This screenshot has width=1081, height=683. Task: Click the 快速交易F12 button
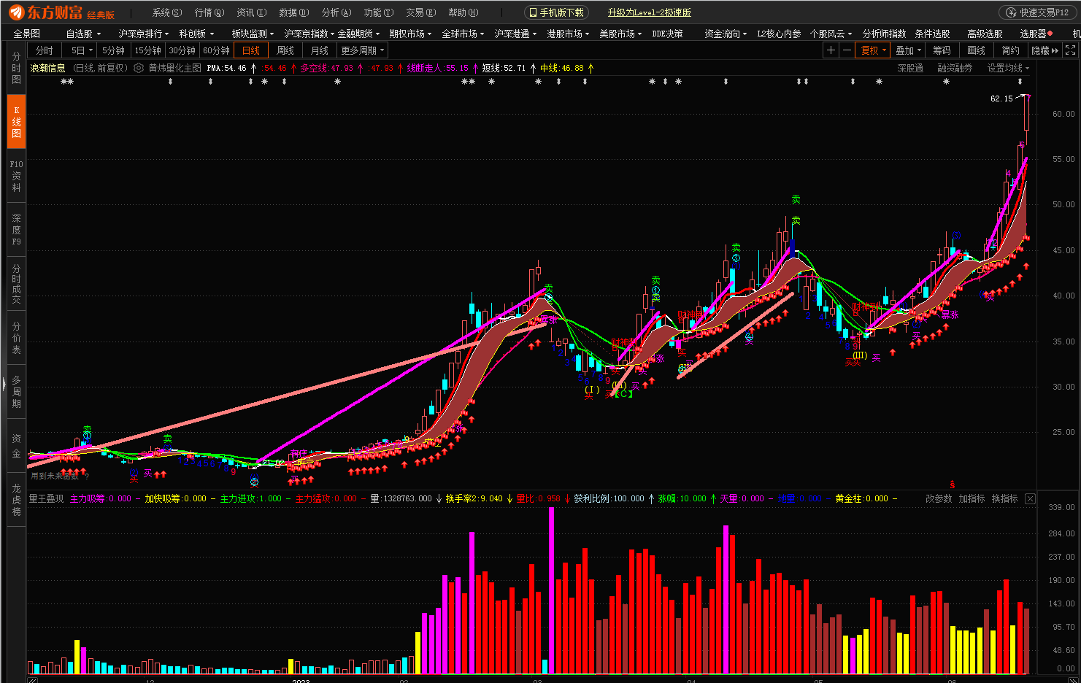pyautogui.click(x=1037, y=12)
